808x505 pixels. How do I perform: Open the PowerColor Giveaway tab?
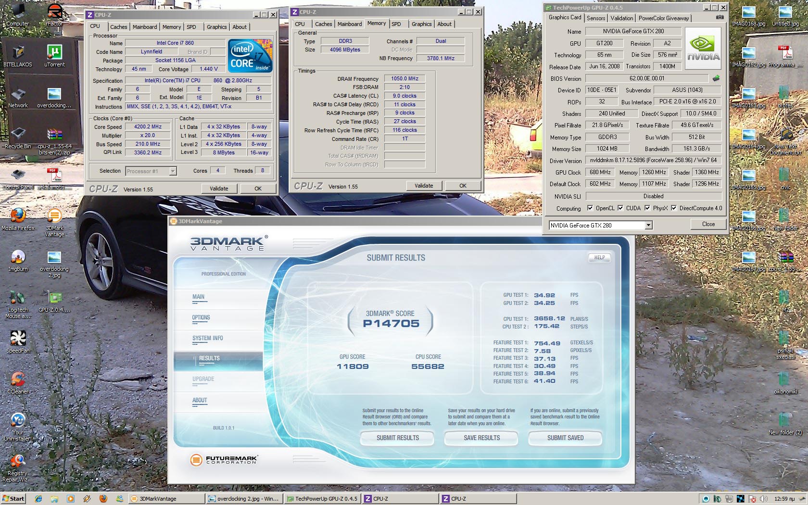(x=664, y=18)
